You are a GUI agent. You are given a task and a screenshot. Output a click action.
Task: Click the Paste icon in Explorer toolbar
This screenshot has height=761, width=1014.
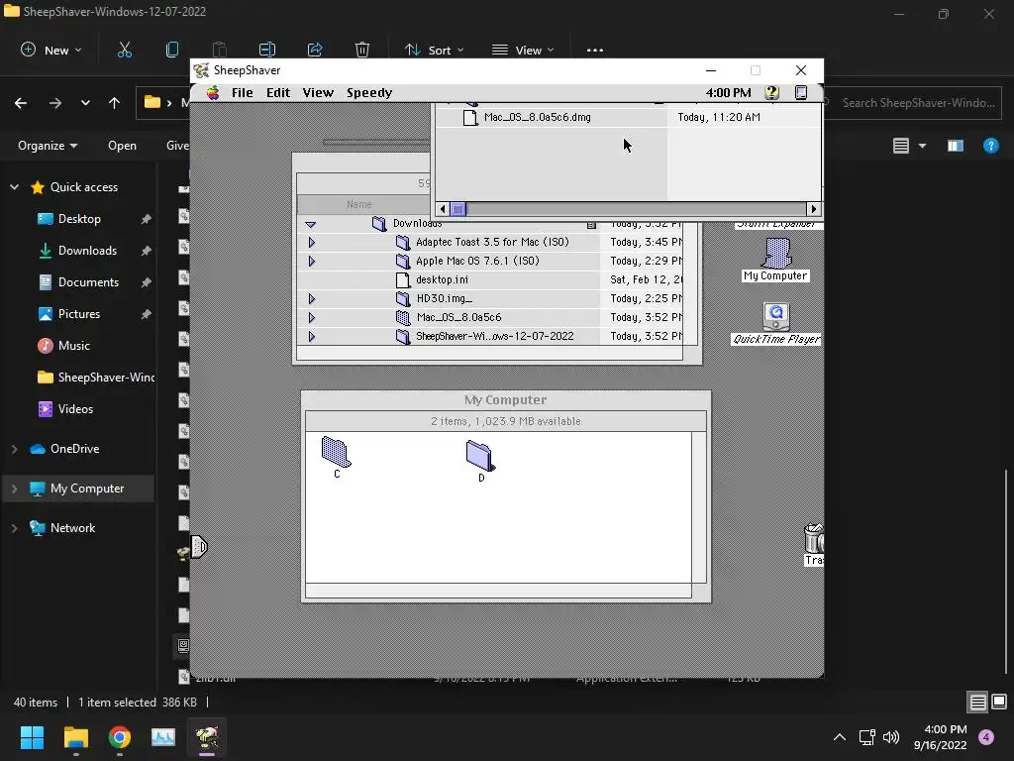click(219, 50)
